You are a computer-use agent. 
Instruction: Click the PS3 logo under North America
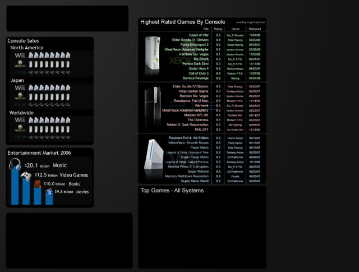(x=20, y=72)
